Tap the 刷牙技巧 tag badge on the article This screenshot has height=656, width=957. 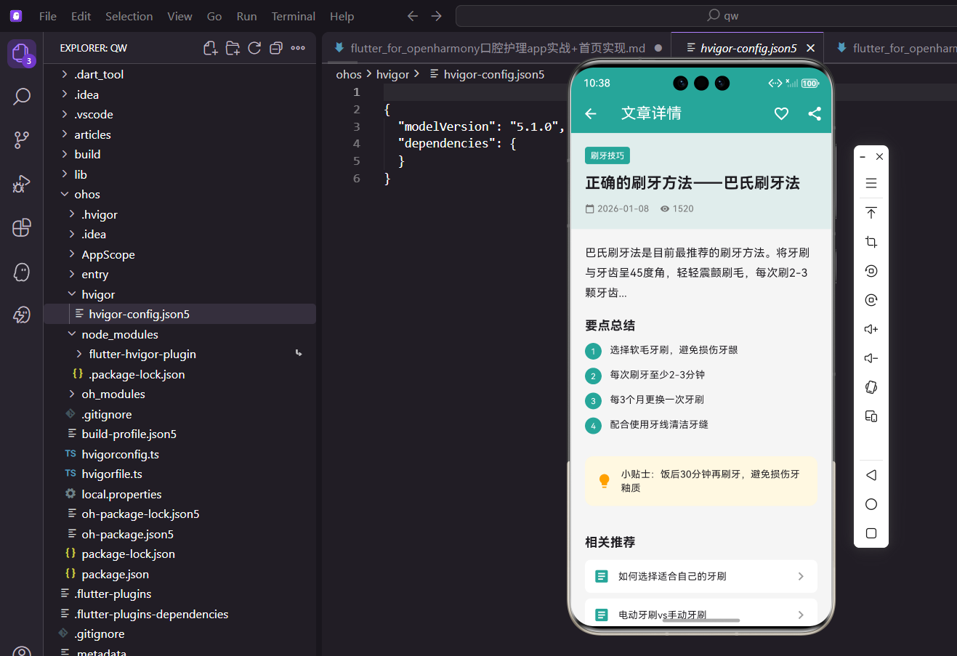607,155
